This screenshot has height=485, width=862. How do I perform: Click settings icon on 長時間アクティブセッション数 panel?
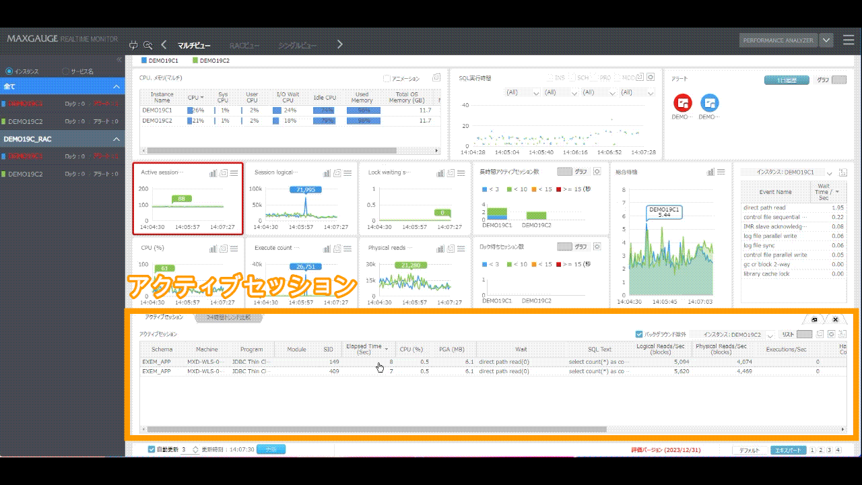pos(597,172)
